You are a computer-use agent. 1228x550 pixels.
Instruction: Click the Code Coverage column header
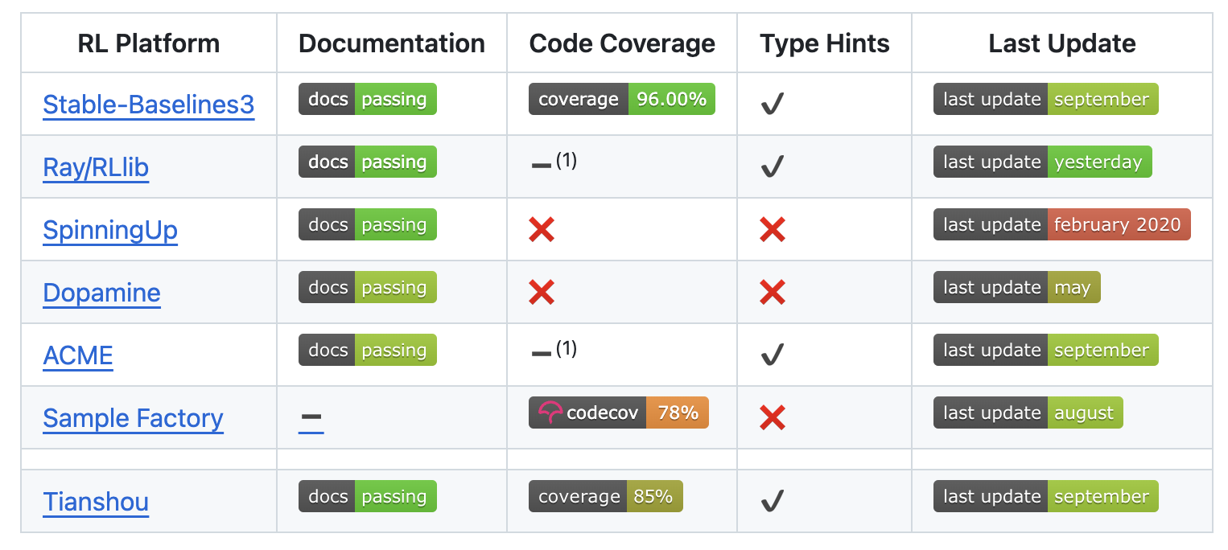pyautogui.click(x=622, y=43)
